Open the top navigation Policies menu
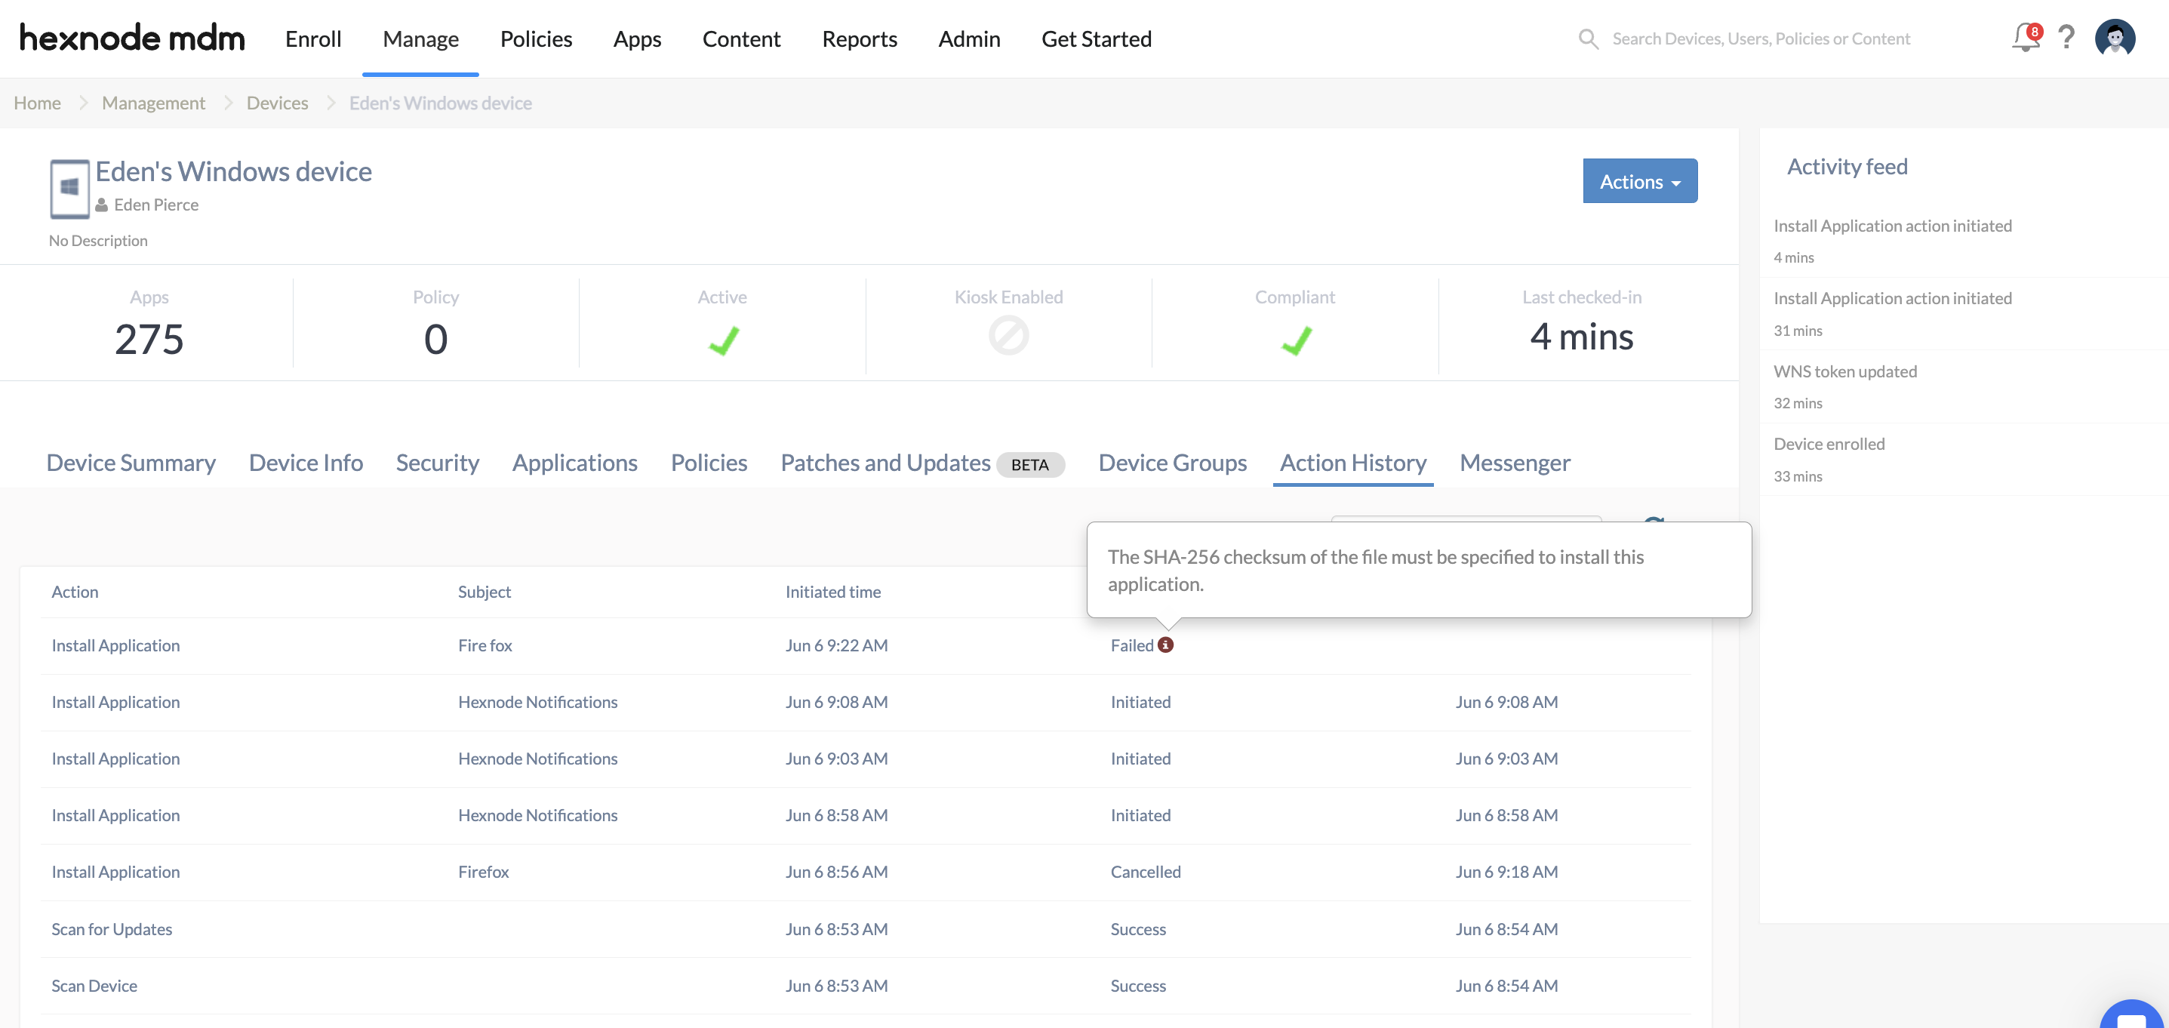 536,38
